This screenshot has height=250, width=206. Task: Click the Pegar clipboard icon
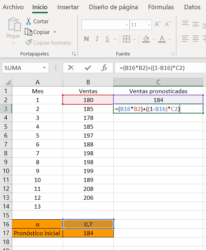click(x=14, y=24)
